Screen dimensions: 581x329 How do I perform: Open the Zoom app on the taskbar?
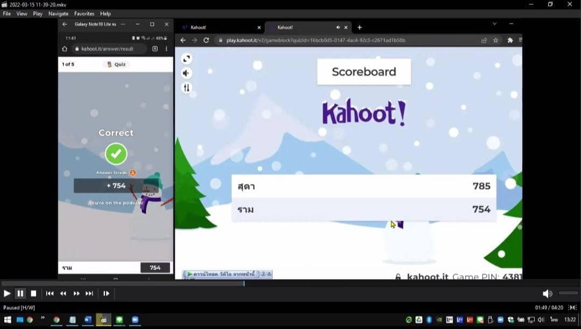pyautogui.click(x=135, y=320)
